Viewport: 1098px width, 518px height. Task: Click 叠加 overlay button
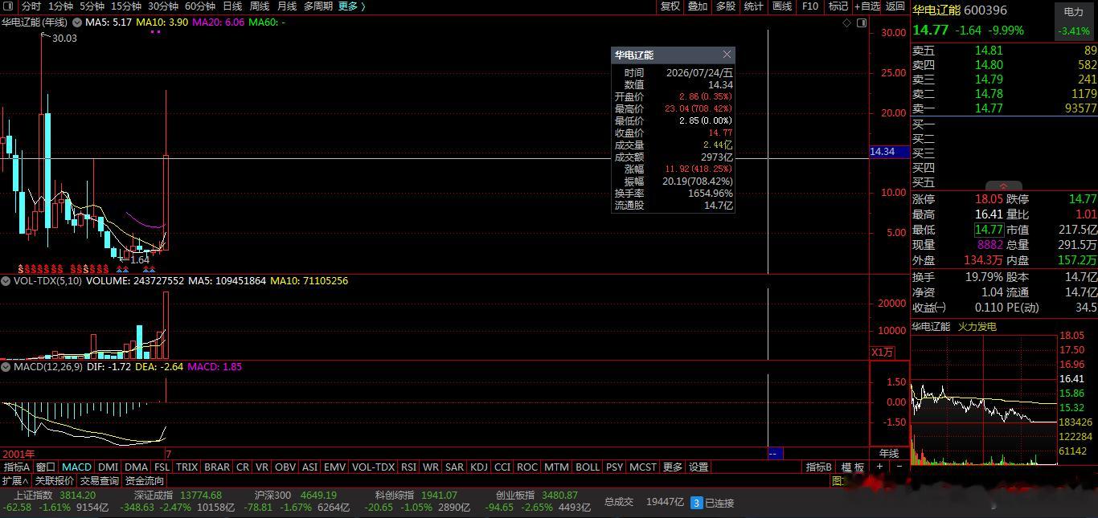[x=698, y=6]
